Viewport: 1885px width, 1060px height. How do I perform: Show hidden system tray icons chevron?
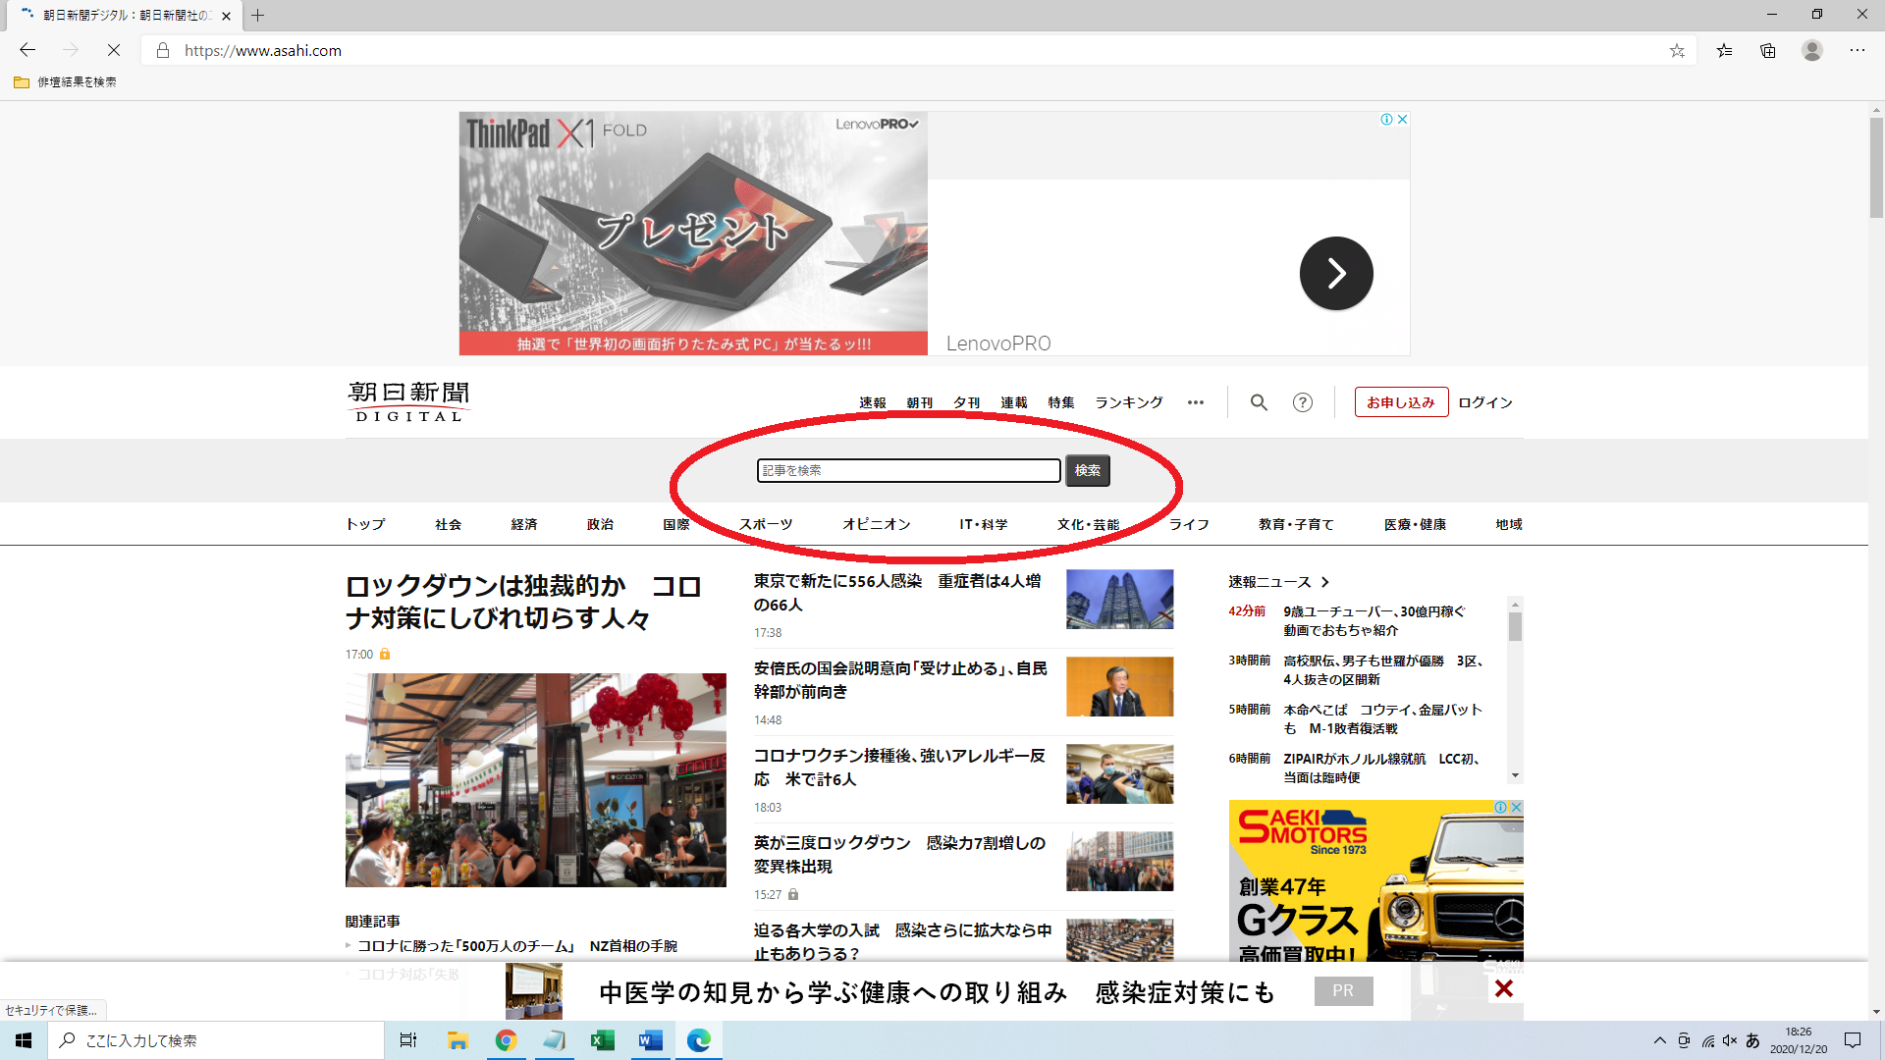click(x=1659, y=1040)
